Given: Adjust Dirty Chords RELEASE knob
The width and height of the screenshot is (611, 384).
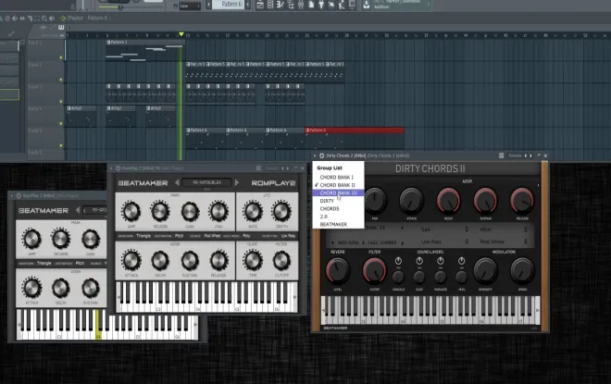Looking at the screenshot, I should click(x=522, y=200).
